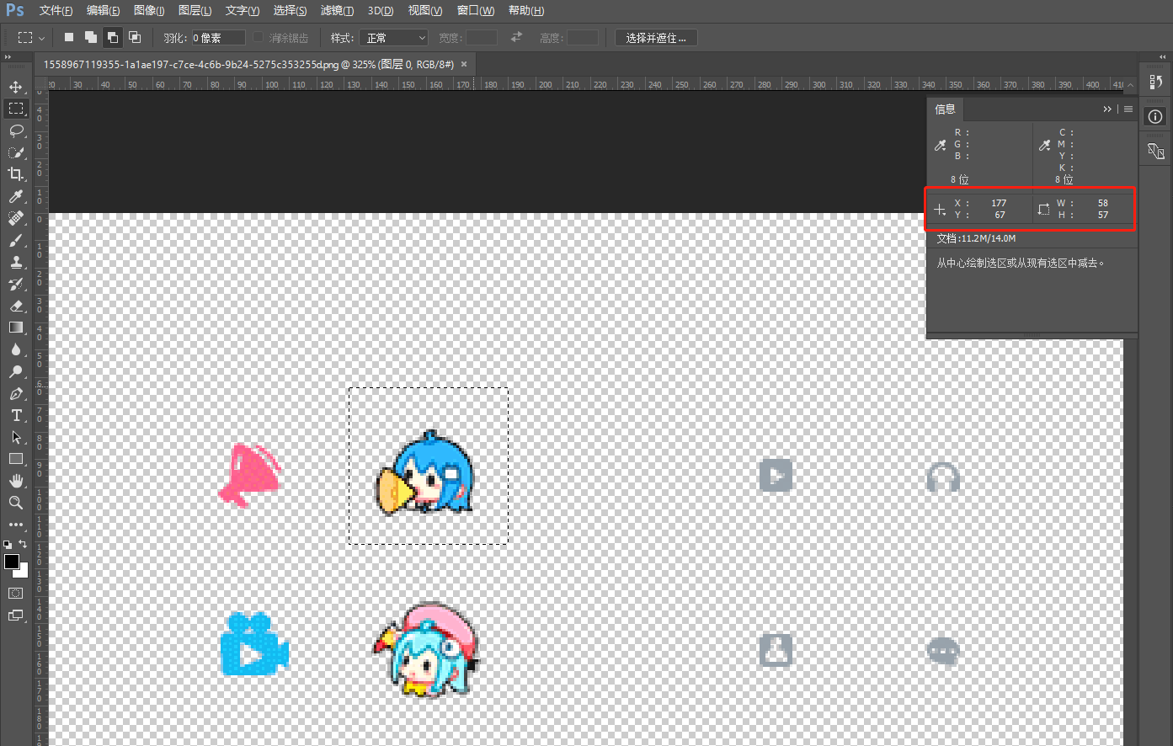This screenshot has height=746, width=1173.
Task: Open second CMYK eyedropper readout options
Action: click(1045, 145)
